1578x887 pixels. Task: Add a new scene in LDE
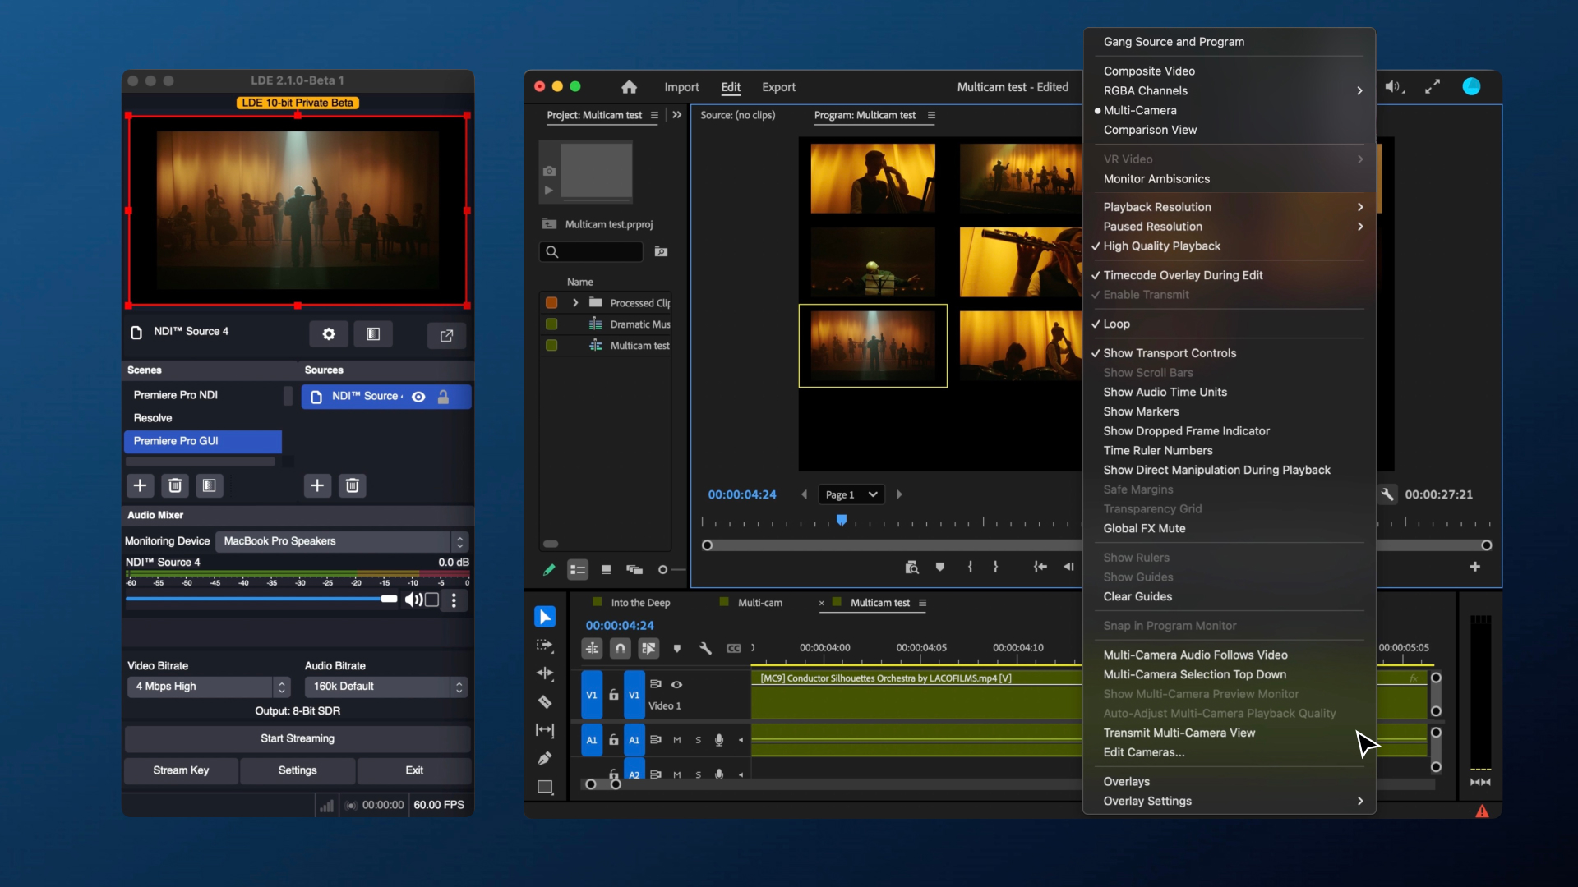tap(140, 485)
